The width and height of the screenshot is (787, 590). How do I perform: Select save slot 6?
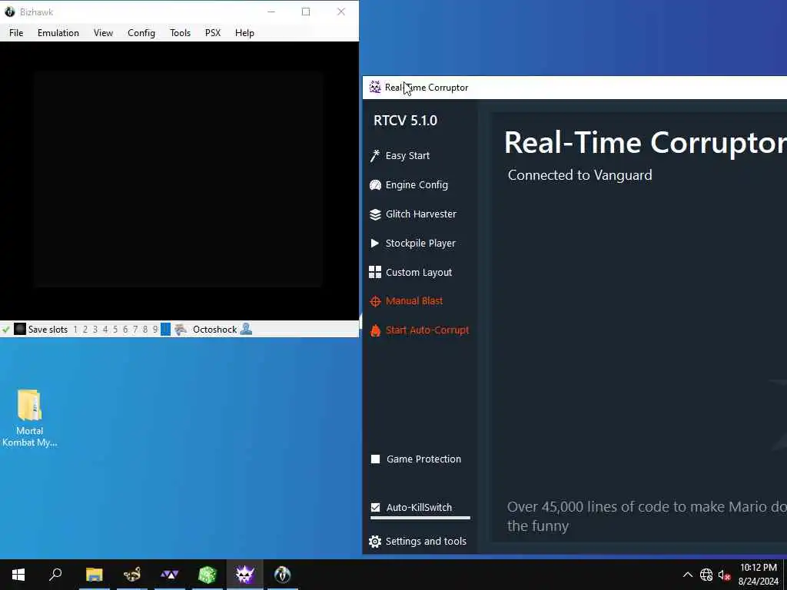tap(125, 330)
